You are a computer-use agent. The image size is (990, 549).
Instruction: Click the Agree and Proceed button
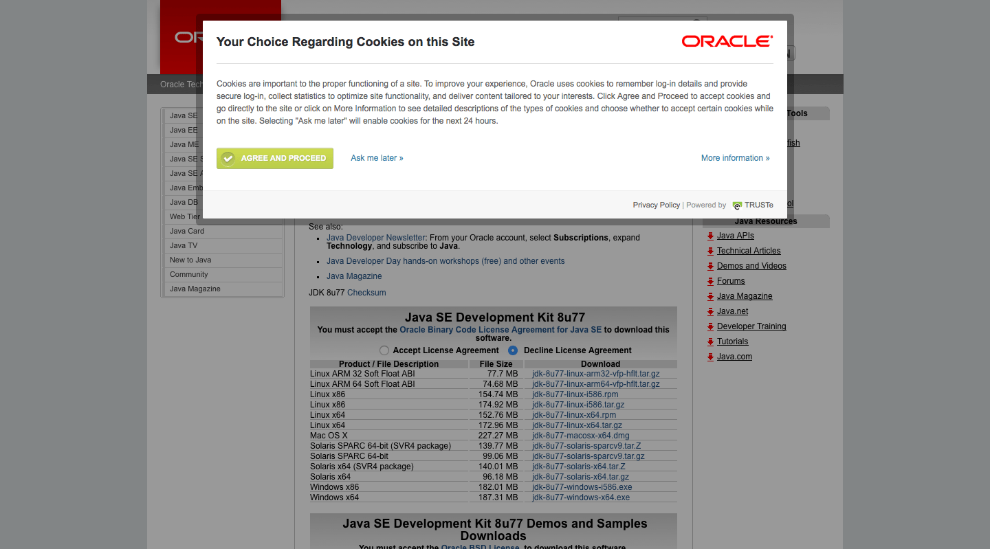pos(275,158)
